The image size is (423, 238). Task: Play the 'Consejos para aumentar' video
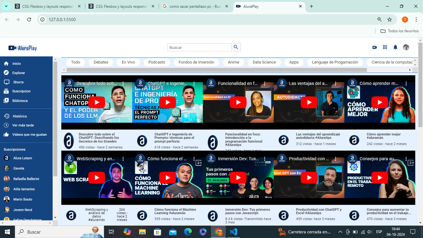point(380,178)
